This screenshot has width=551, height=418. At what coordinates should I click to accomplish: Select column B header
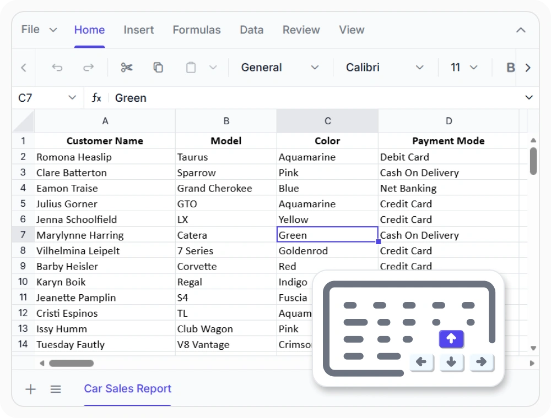click(x=226, y=121)
